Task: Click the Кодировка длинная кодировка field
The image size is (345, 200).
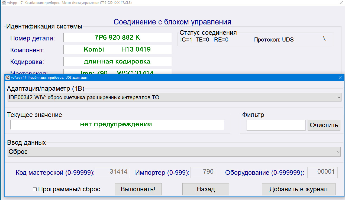Action: pyautogui.click(x=117, y=62)
